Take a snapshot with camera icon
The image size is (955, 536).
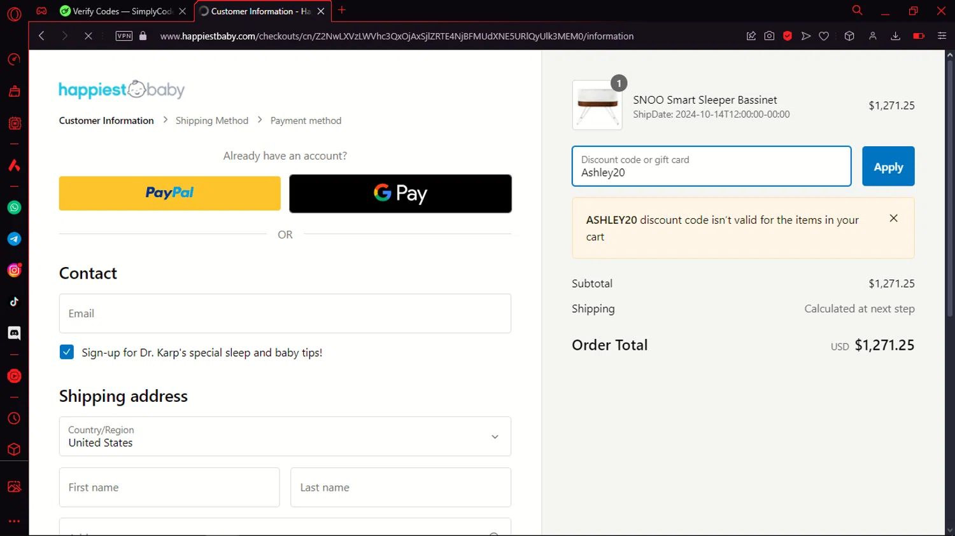(769, 36)
